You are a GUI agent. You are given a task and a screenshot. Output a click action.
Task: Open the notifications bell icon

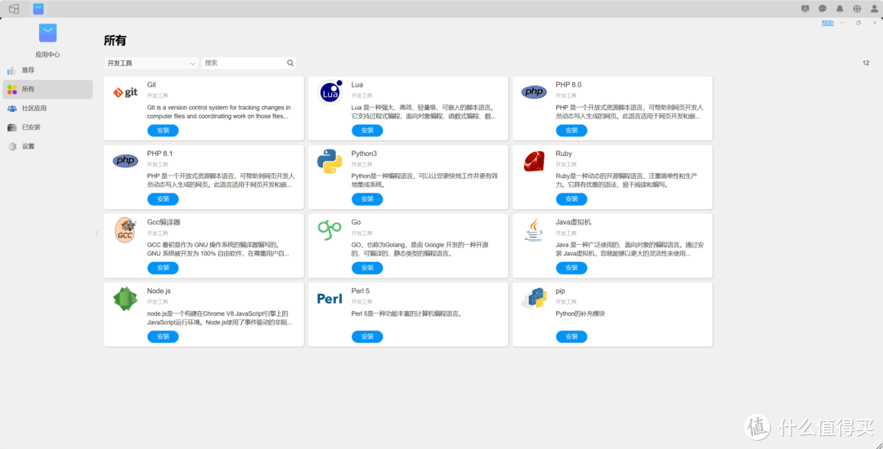click(840, 8)
